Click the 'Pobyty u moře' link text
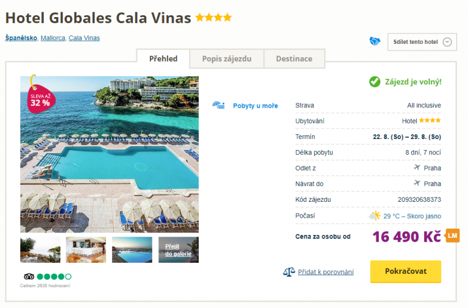This screenshot has height=308, width=468. [255, 106]
